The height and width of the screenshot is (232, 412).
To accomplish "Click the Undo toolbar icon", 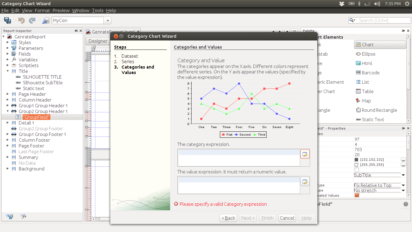I will coord(21,20).
